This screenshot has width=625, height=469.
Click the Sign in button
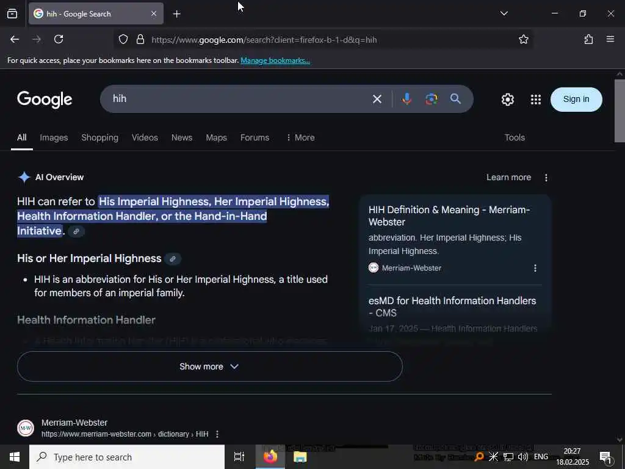pyautogui.click(x=576, y=100)
